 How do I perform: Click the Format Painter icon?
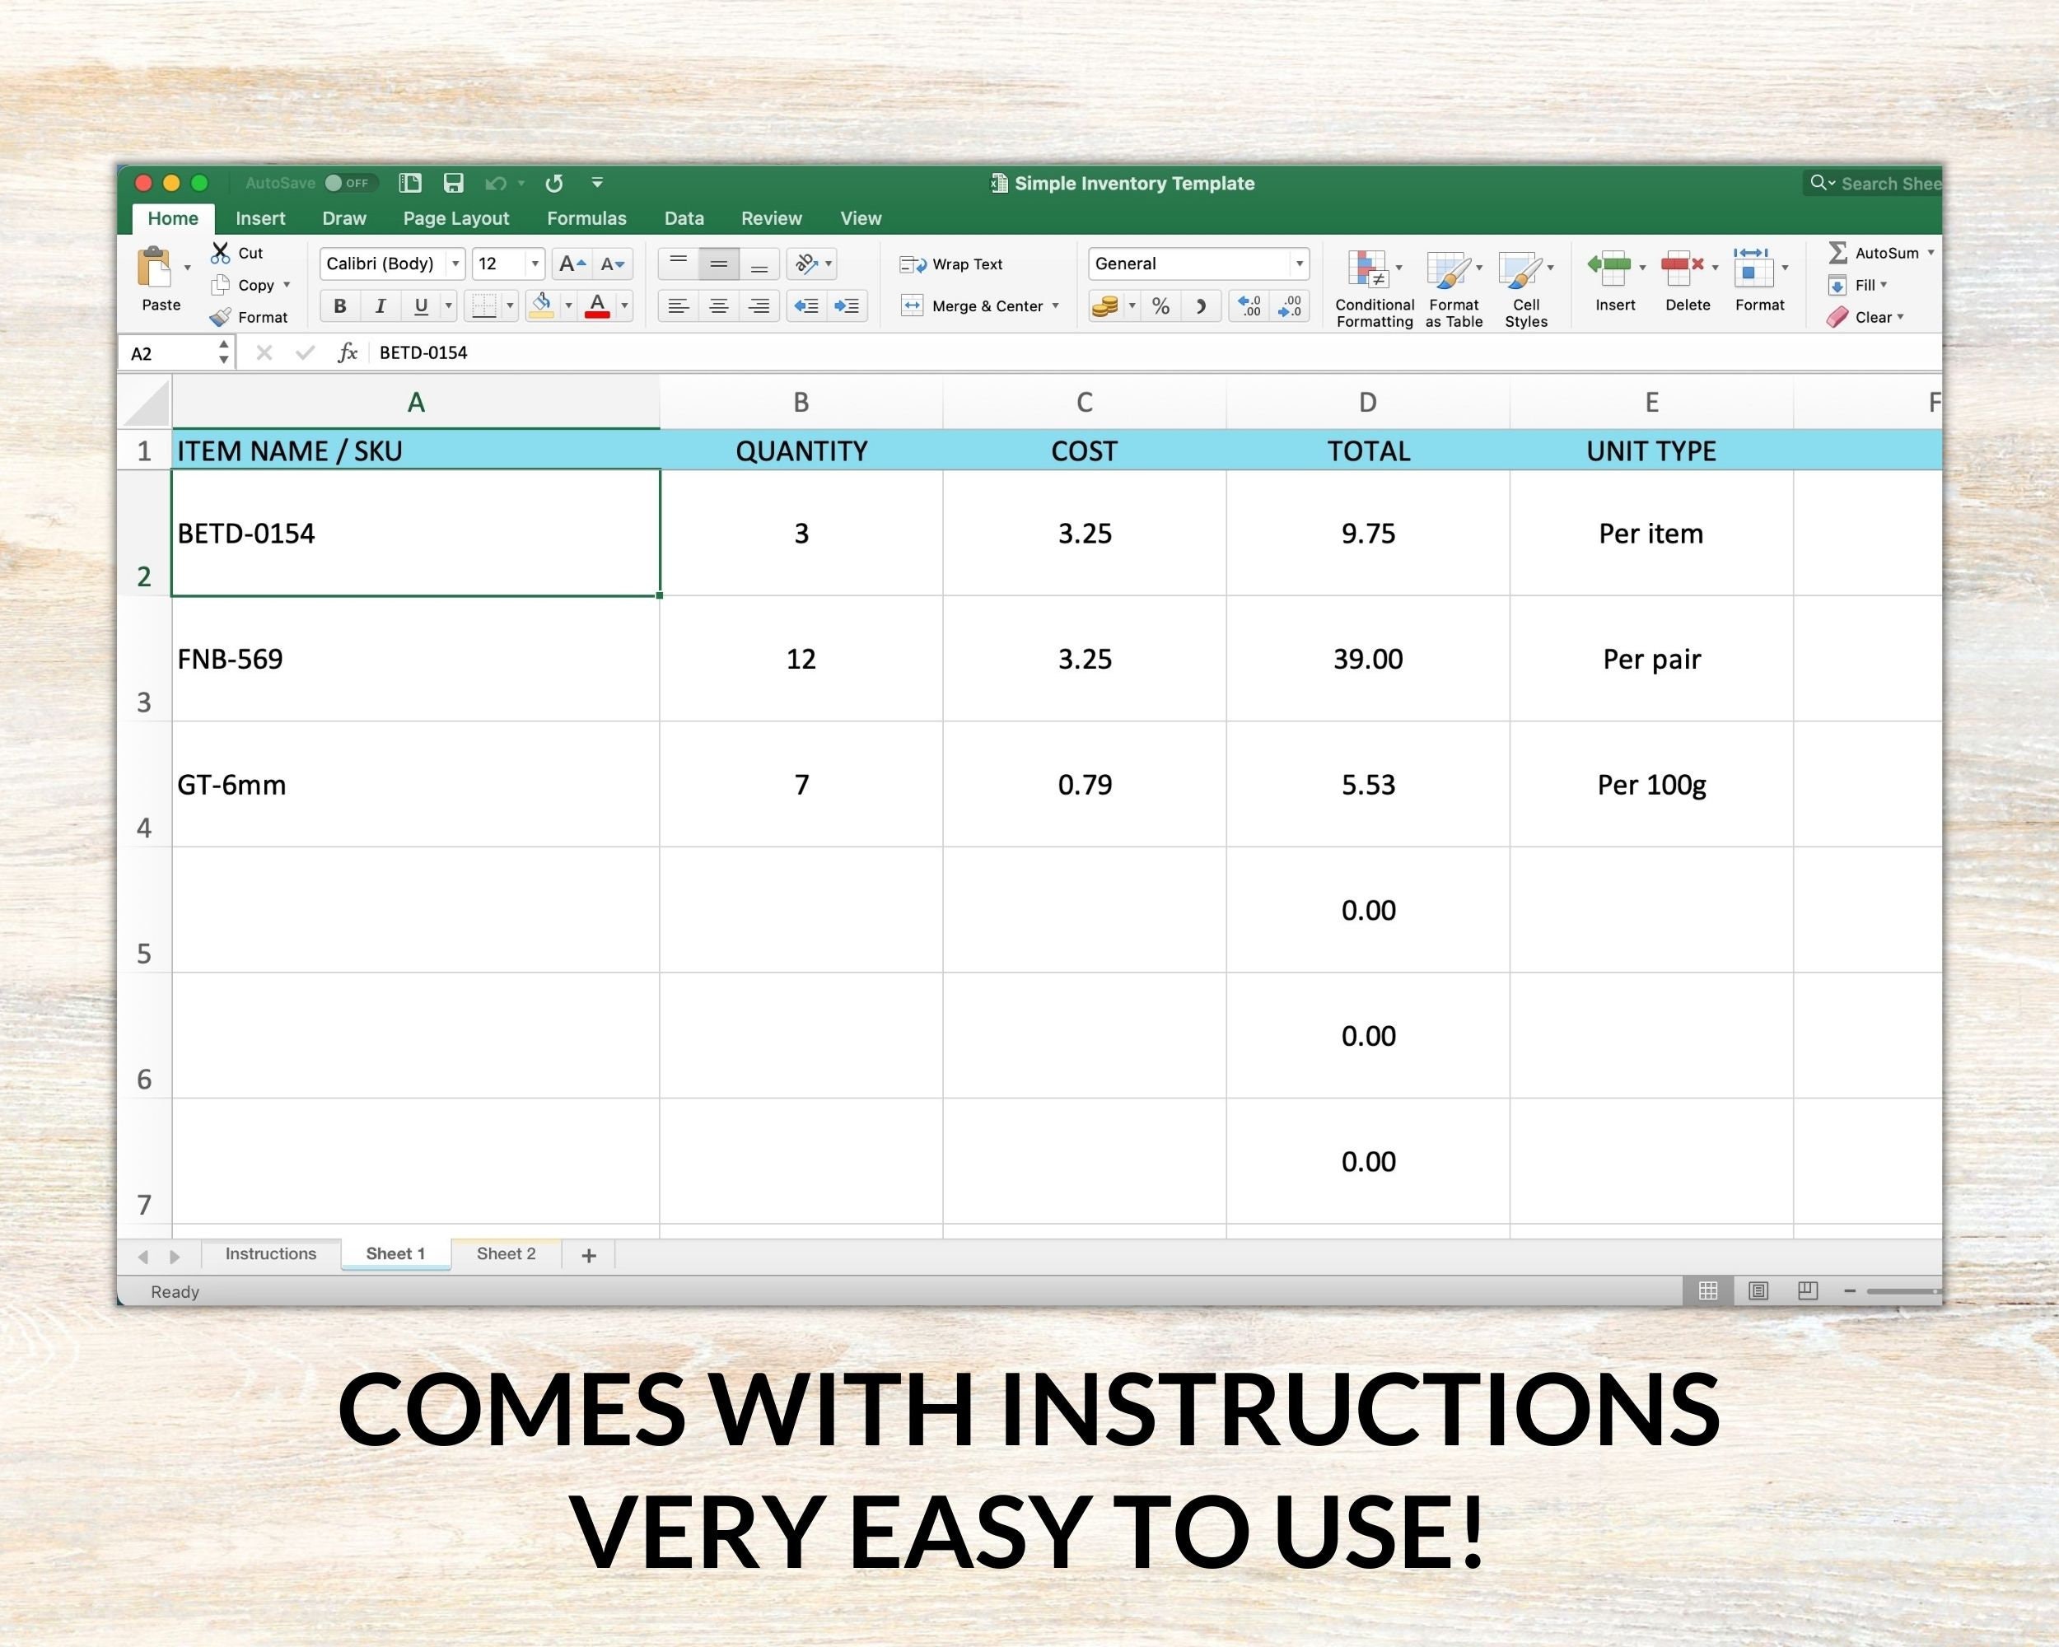pyautogui.click(x=221, y=317)
